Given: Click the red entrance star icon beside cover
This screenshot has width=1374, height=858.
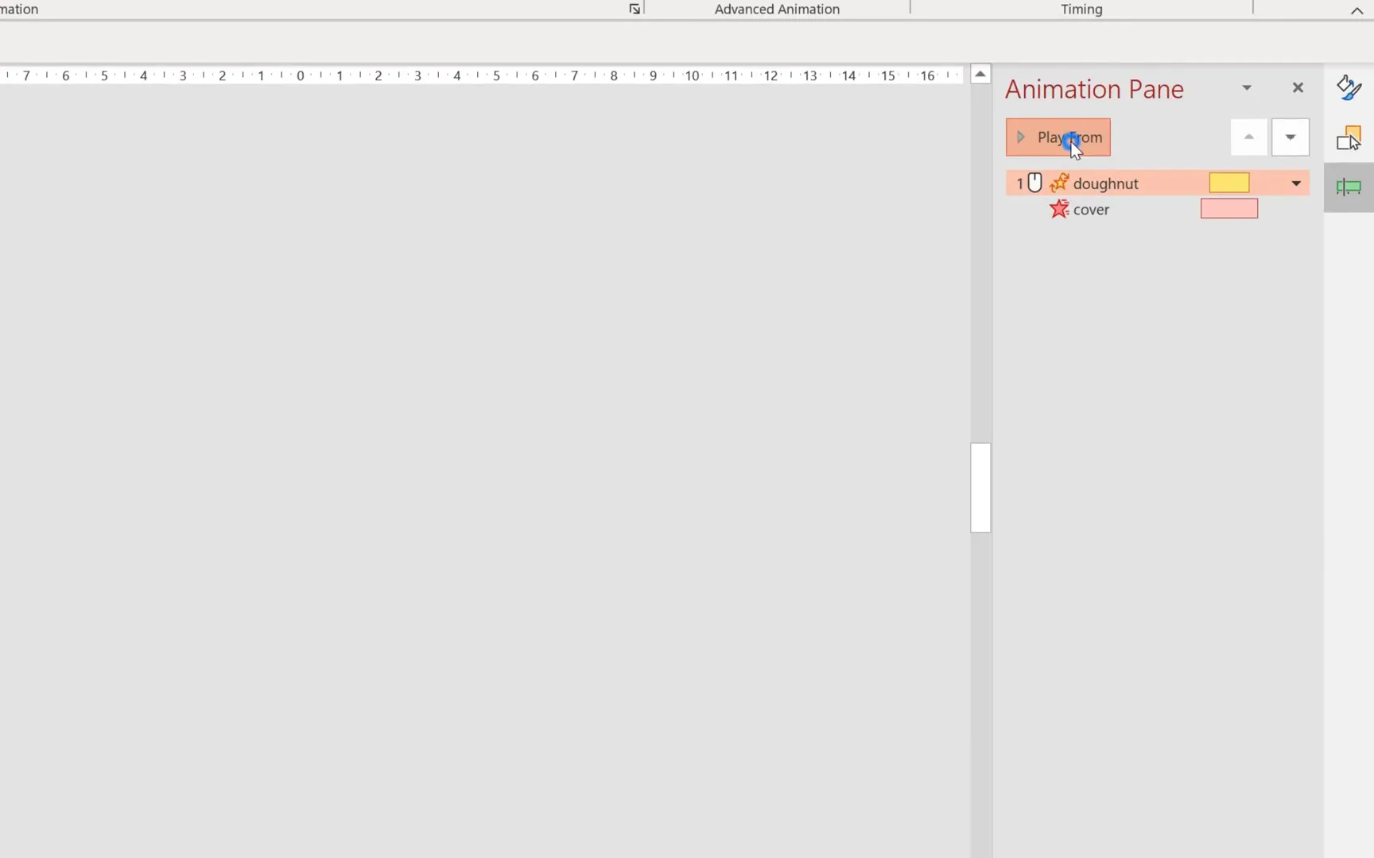Looking at the screenshot, I should (x=1058, y=209).
